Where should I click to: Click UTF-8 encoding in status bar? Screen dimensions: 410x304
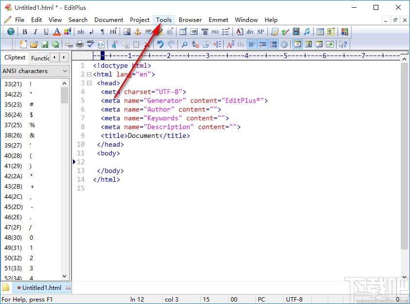294,299
